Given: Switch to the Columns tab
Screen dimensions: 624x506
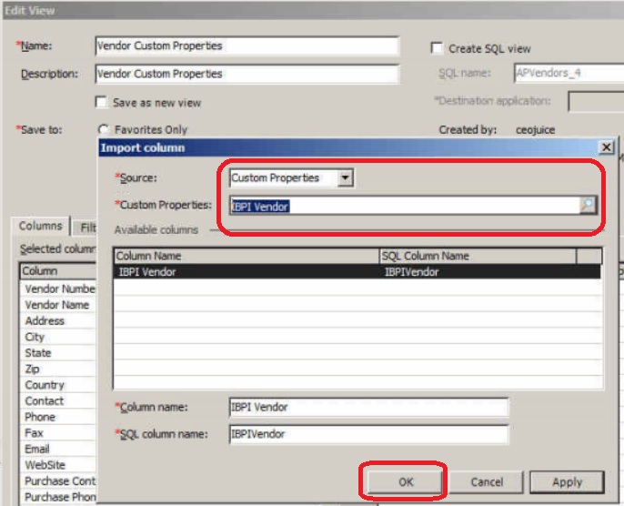Looking at the screenshot, I should [41, 226].
